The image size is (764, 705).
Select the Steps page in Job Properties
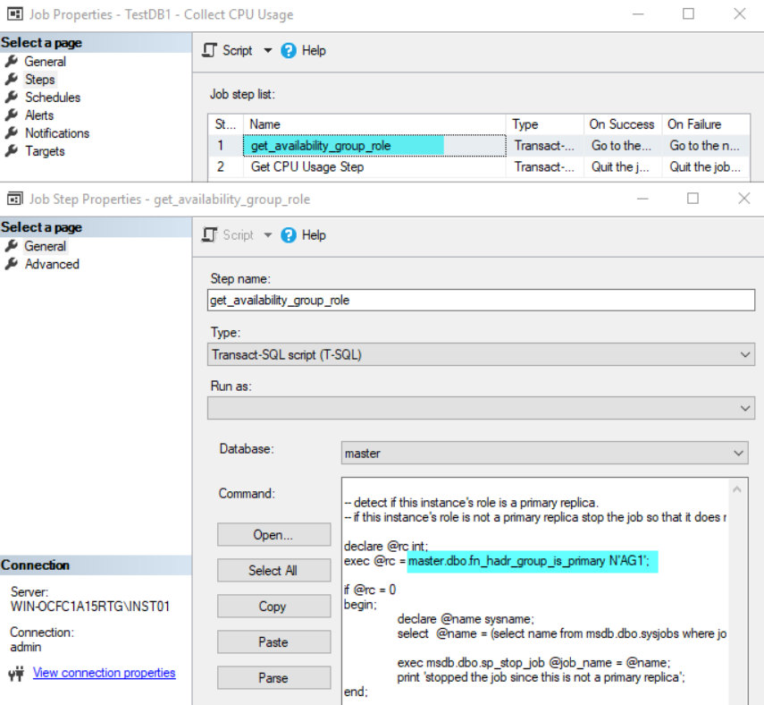(39, 80)
